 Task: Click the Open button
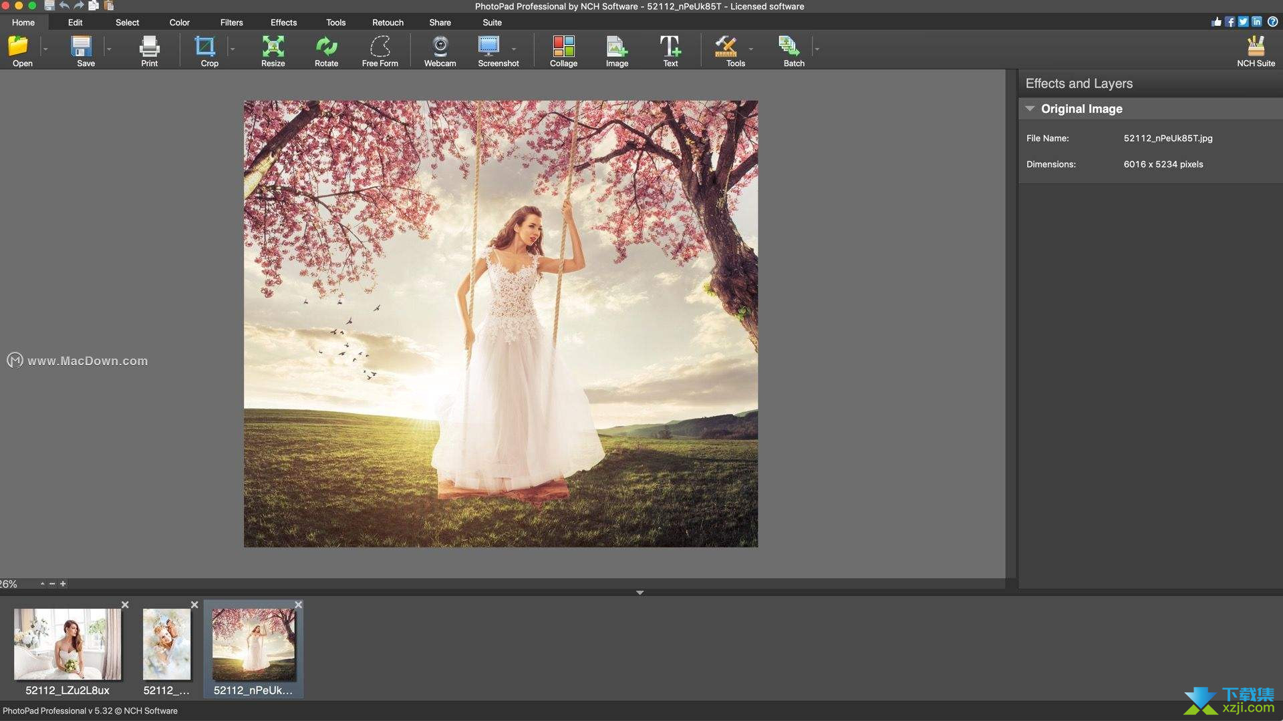tap(21, 49)
